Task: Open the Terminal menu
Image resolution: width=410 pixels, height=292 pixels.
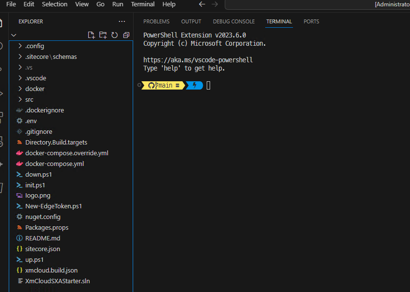Action: (143, 4)
